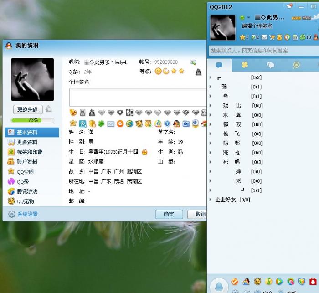Click the NBA VIP badge icon
This screenshot has width=319, height=293.
tap(129, 112)
